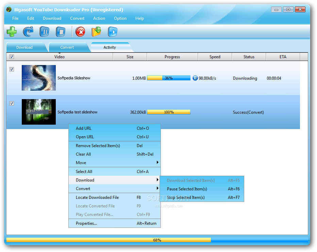Click Locate Downloaded File menu entry
This screenshot has width=317, height=252.
tap(114, 198)
